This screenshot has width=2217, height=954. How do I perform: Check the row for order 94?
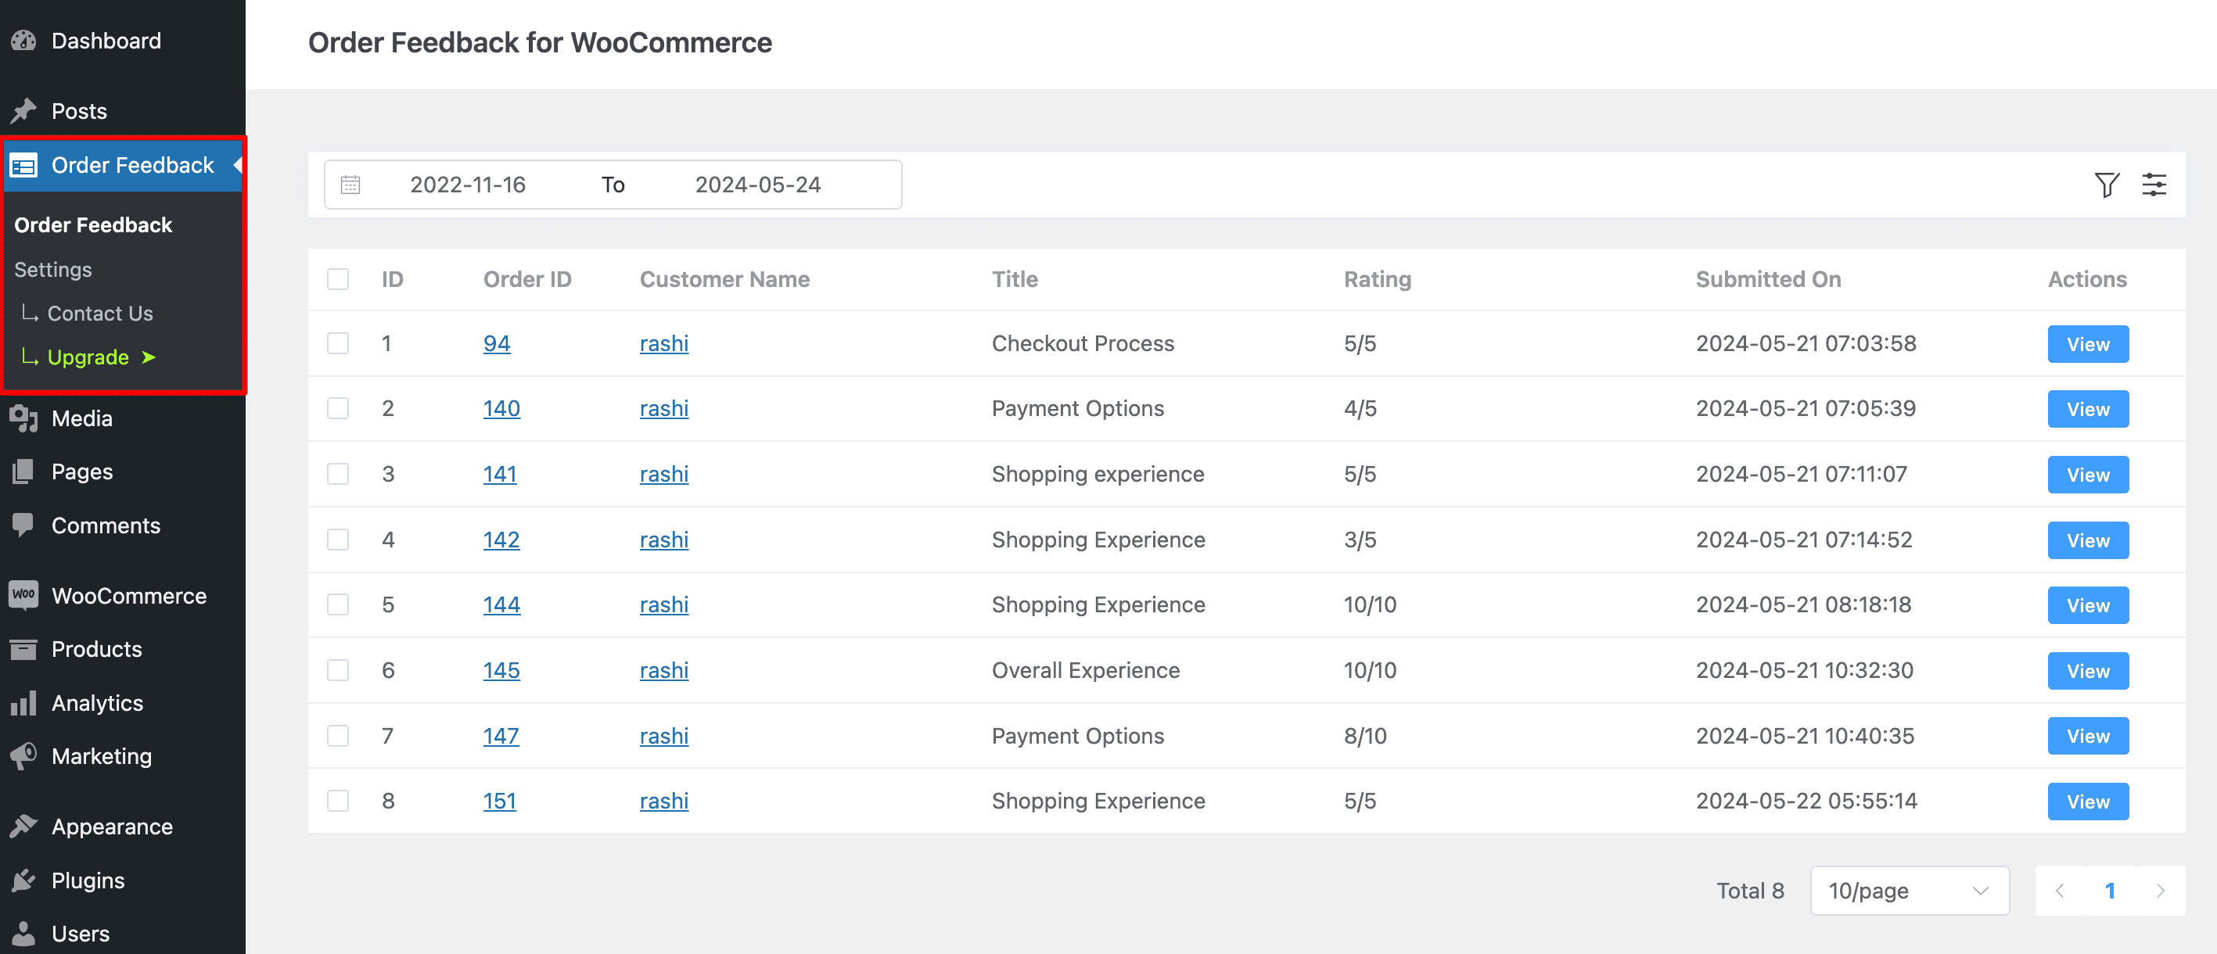pos(338,343)
